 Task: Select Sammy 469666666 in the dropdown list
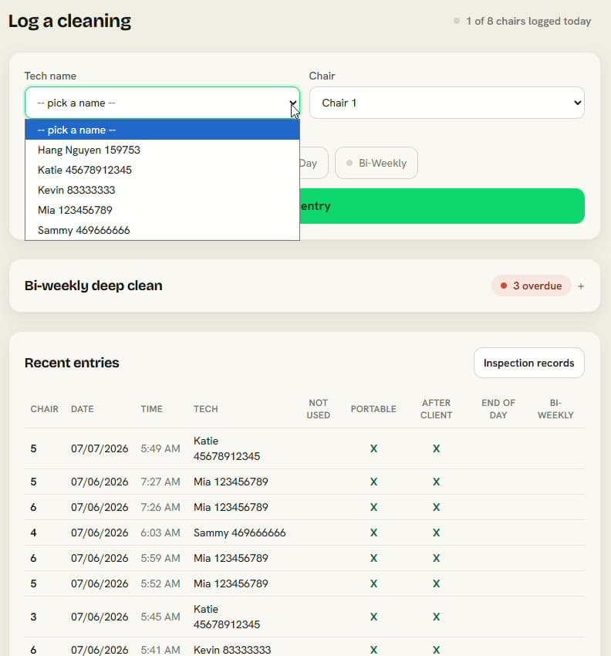coord(162,231)
